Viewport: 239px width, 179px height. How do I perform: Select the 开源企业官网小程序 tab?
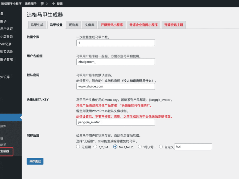pyautogui.click(x=143, y=25)
